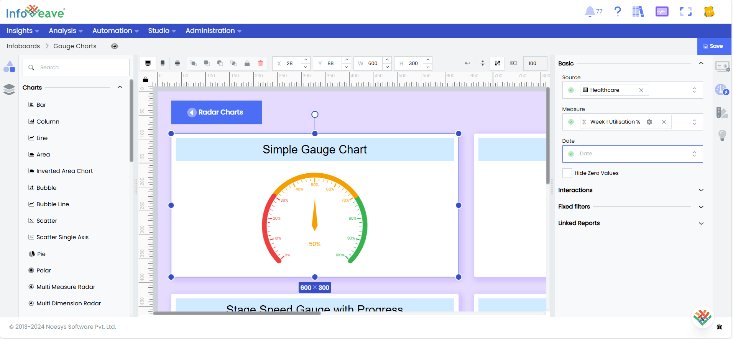This screenshot has width=733, height=339.
Task: Click the zoom level field showing 100
Action: 535,63
